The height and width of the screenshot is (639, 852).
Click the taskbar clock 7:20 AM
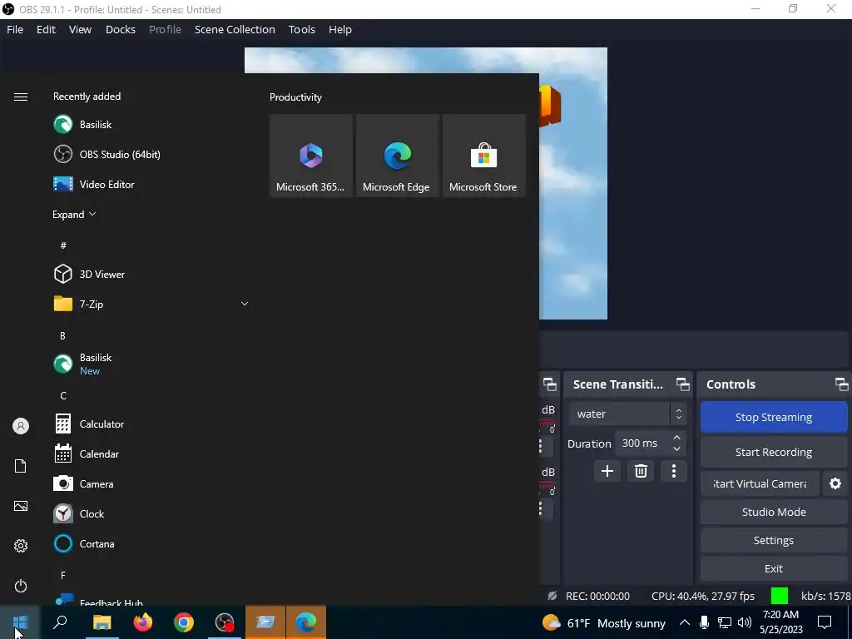point(780,622)
